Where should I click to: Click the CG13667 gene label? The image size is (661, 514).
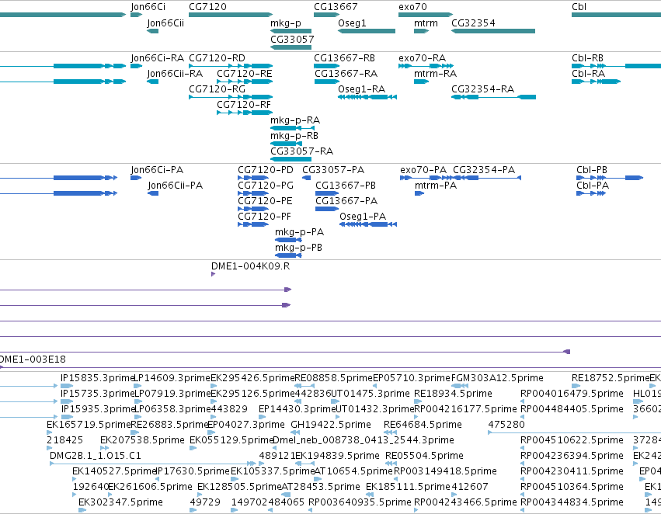336,7
